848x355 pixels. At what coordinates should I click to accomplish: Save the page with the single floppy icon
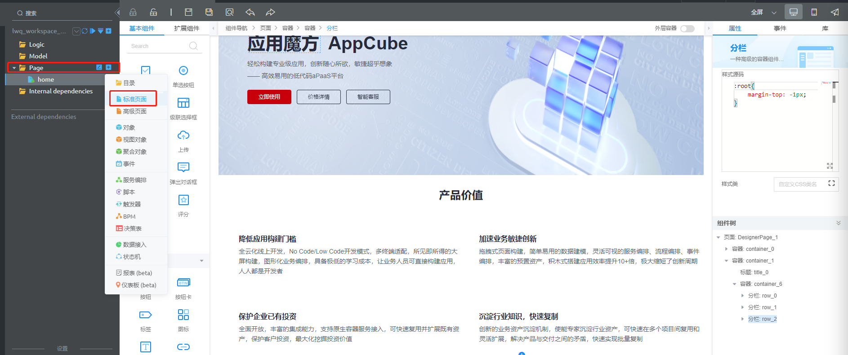(188, 12)
